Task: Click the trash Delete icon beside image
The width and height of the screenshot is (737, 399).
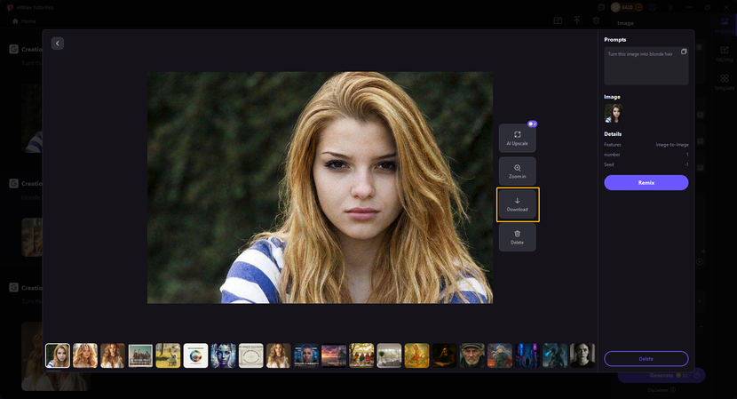Action: 517,237
